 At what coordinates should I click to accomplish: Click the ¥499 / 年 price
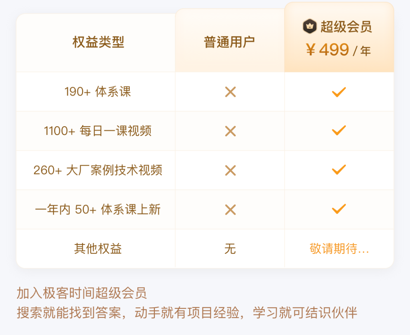[338, 50]
